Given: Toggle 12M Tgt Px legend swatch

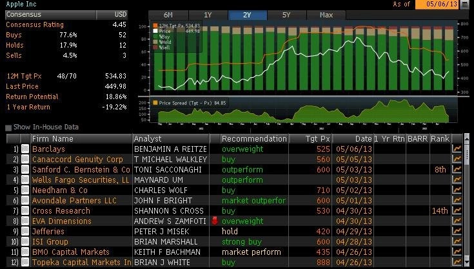Looking at the screenshot, I should 155,26.
